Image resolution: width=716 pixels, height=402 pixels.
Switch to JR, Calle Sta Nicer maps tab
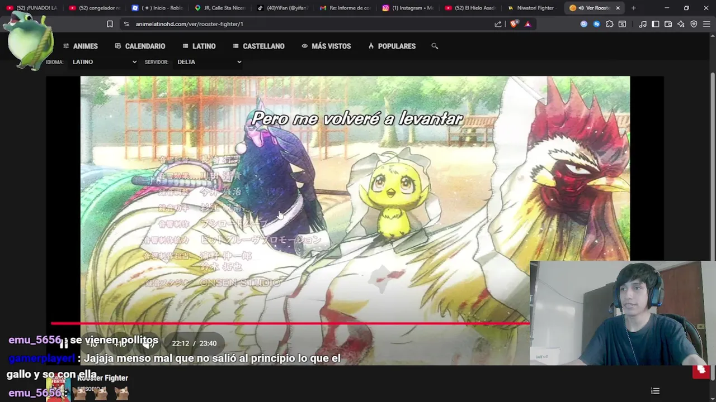click(x=220, y=8)
